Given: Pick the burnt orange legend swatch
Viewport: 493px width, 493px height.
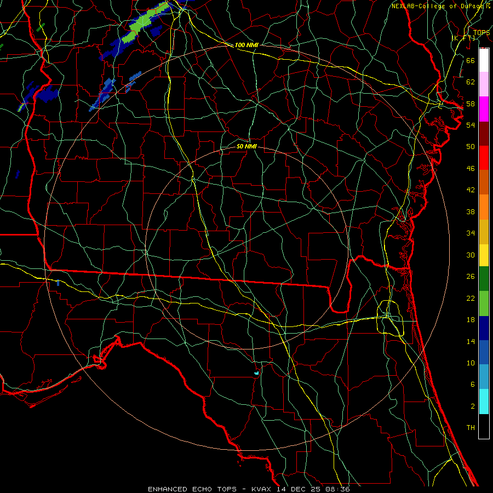Looking at the screenshot, I should click(x=484, y=182).
